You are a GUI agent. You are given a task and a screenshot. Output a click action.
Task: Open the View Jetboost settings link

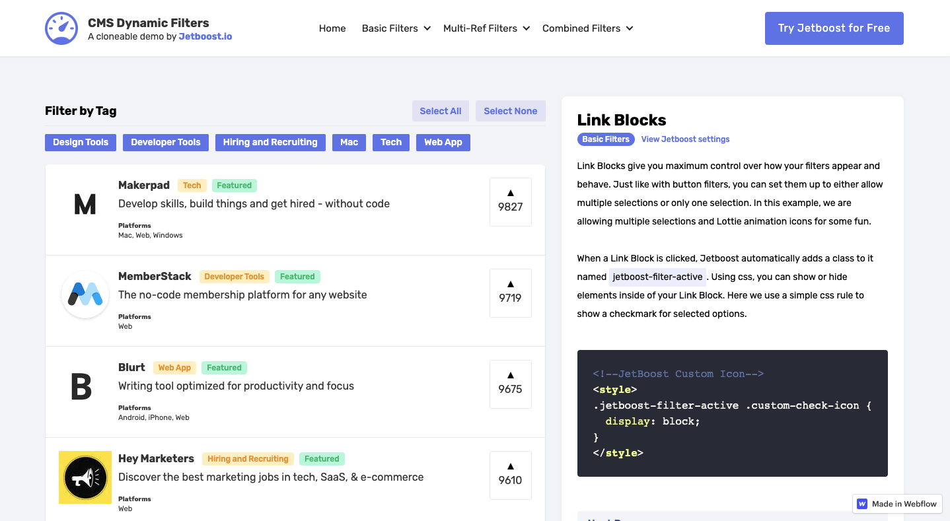coord(685,139)
